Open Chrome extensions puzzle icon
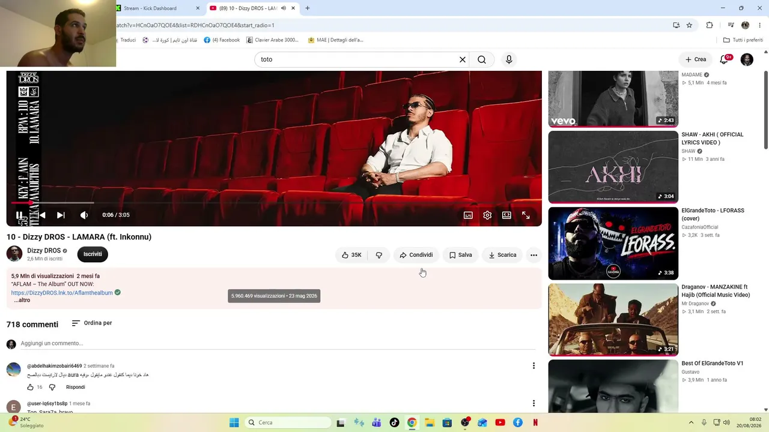This screenshot has width=769, height=432. coord(710,25)
